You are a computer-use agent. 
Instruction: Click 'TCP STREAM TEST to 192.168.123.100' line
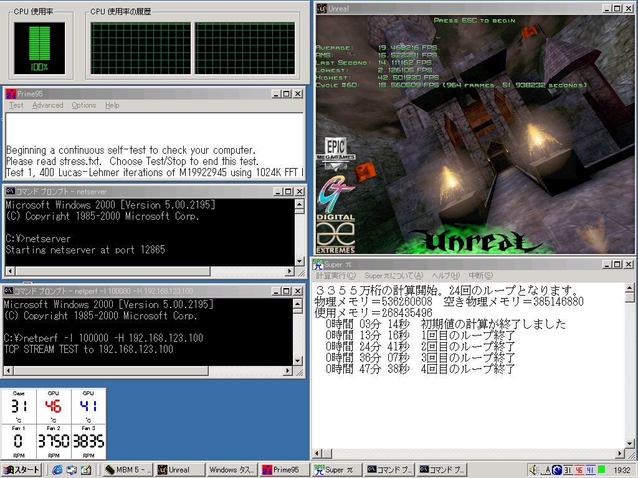point(88,349)
